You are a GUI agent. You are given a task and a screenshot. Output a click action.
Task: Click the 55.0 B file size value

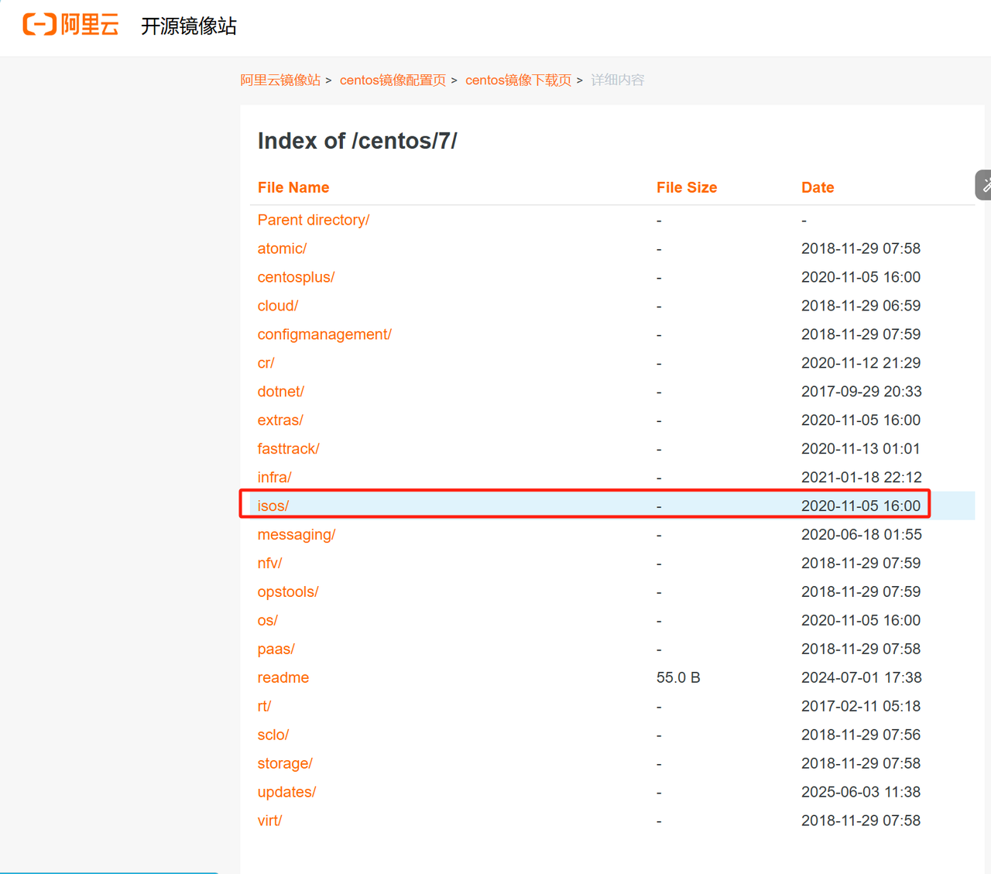(x=678, y=678)
